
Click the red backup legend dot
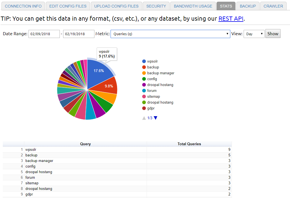pos(144,67)
